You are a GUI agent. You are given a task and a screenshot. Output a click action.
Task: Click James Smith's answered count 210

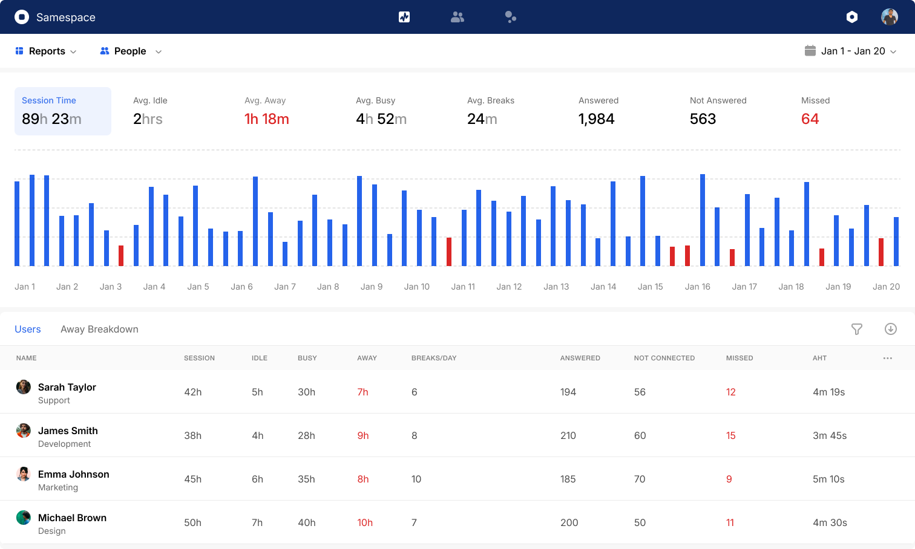click(568, 435)
